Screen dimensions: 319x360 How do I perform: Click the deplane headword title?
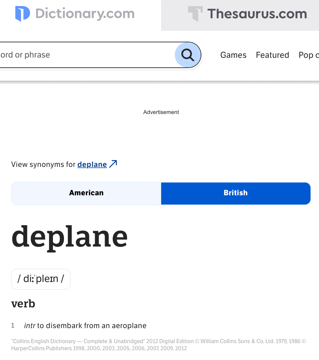(70, 237)
